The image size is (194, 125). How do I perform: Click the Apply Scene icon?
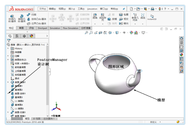pos(136,33)
